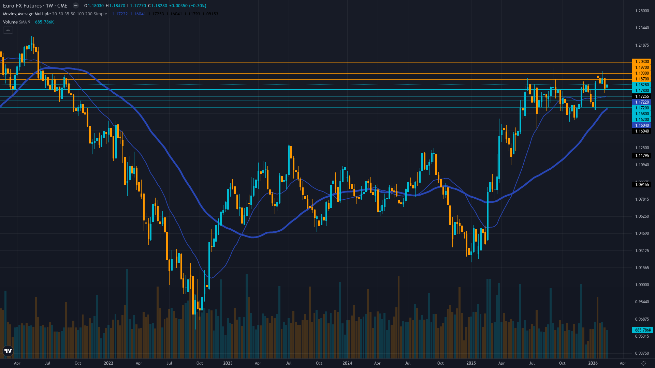Select the cyan 1.16200 price label
655x368 pixels.
coord(641,120)
